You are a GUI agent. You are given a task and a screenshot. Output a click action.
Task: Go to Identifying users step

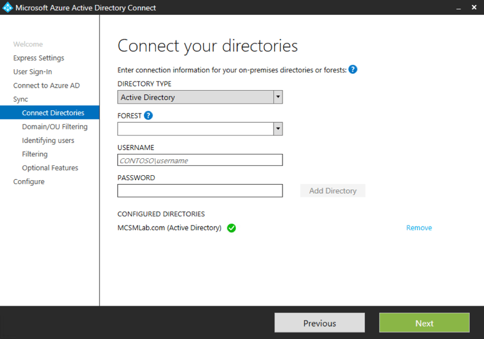click(48, 140)
